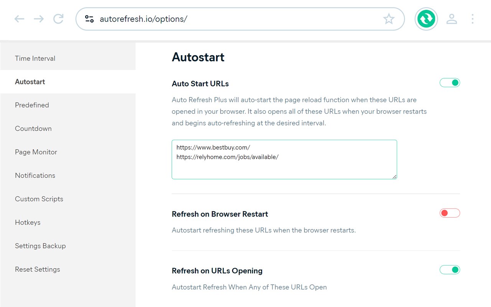
Task: Open the user profile icon
Action: [x=451, y=19]
